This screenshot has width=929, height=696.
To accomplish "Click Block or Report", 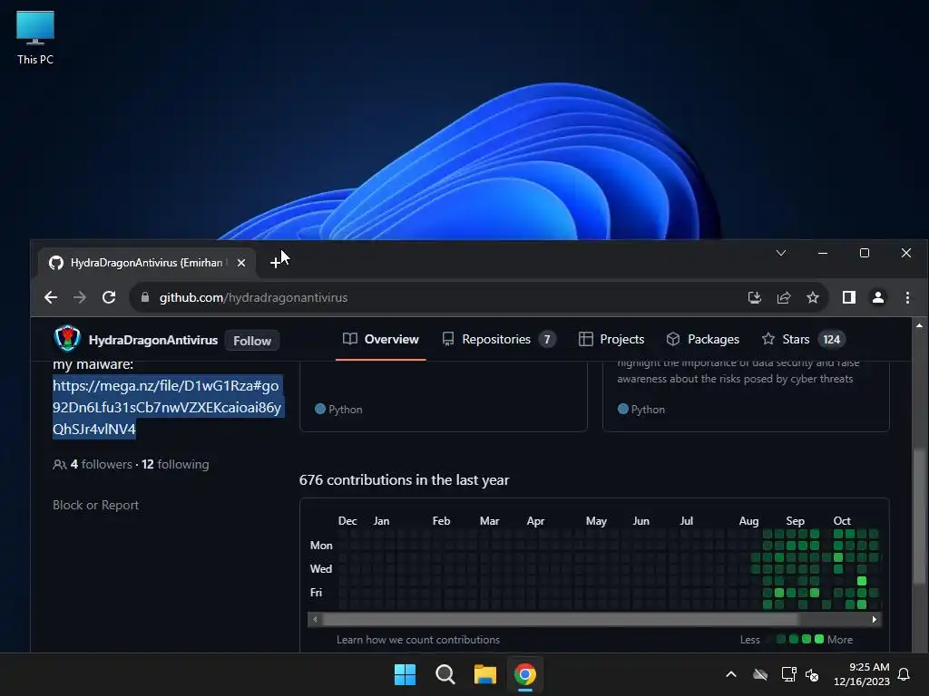I will click(x=95, y=505).
